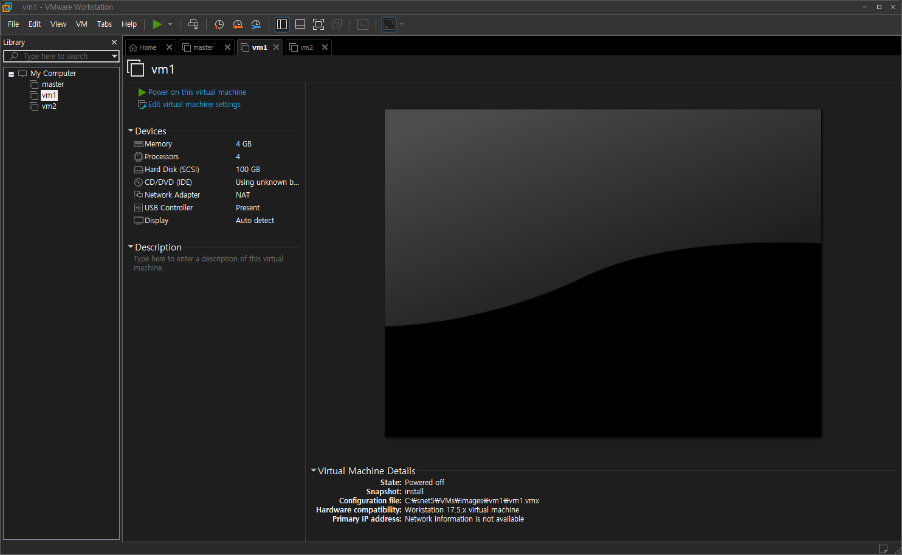Click the VM screen preview thumbnail
Image resolution: width=902 pixels, height=555 pixels.
603,273
